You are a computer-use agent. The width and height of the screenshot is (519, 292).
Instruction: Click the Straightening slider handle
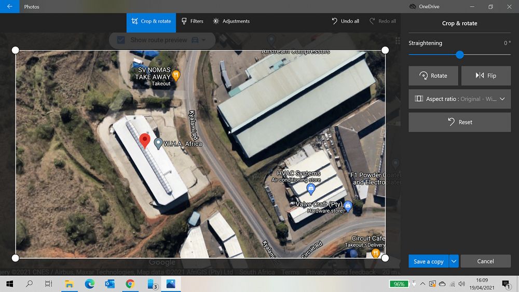click(x=460, y=54)
